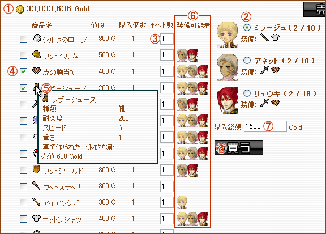Click the cotton shirt item icon

(36, 218)
